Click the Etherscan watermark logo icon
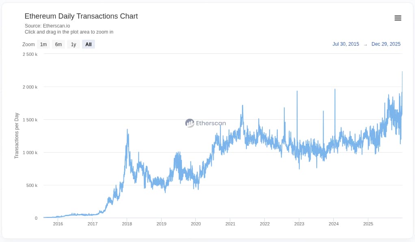The width and height of the screenshot is (415, 242). (x=190, y=123)
